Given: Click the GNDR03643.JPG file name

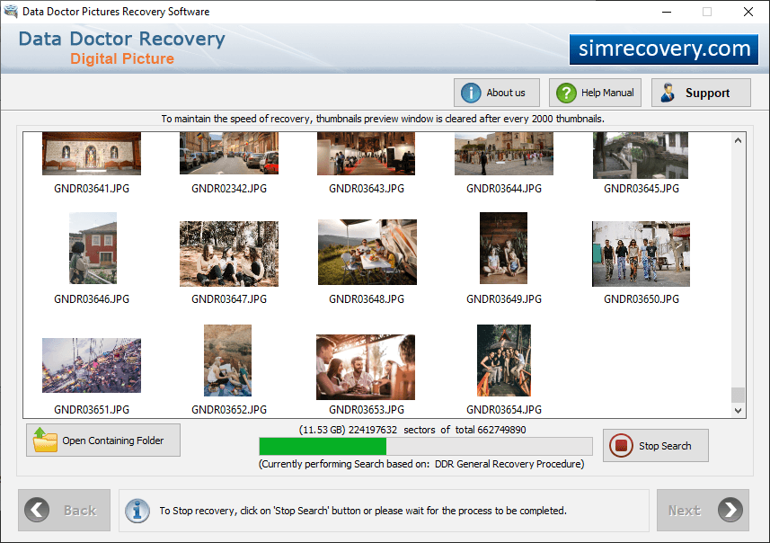Looking at the screenshot, I should (367, 189).
